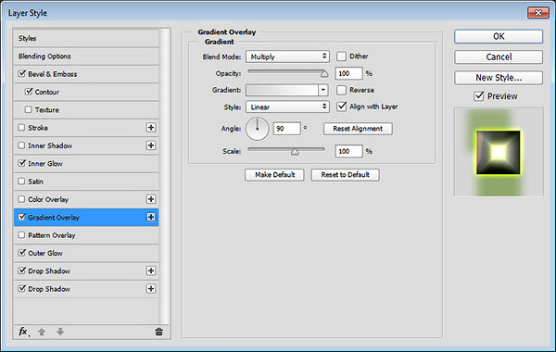
Task: Add another Stroke effect with plus icon
Action: [x=151, y=128]
